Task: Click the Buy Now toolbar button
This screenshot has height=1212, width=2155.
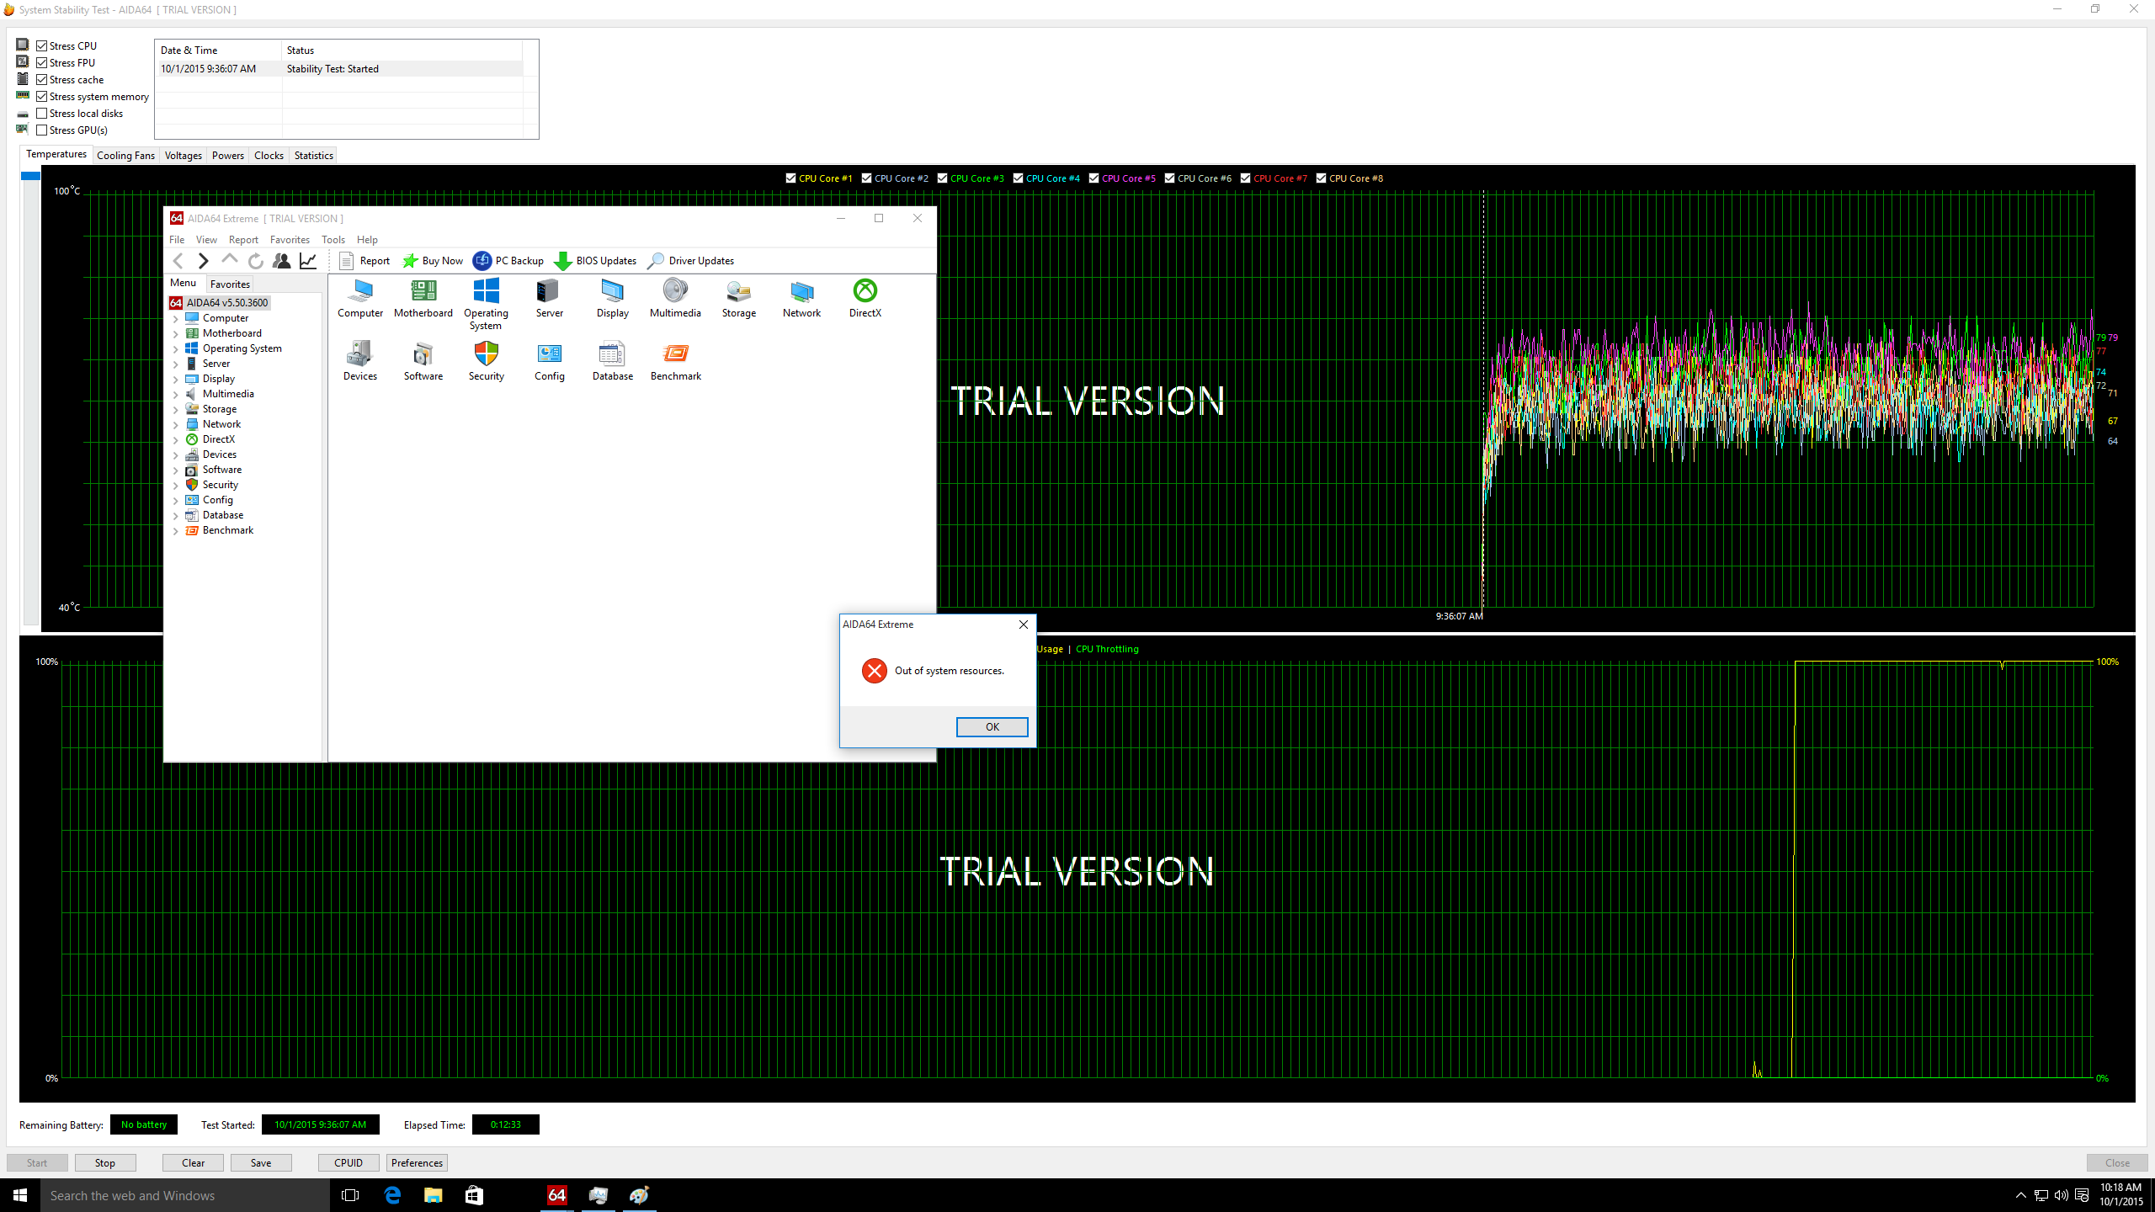Action: coord(433,261)
